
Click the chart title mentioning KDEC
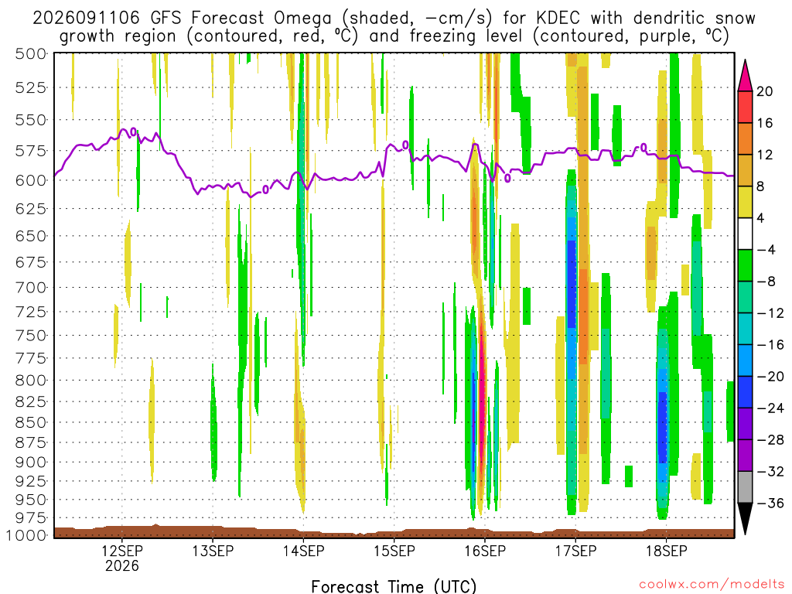point(394,27)
